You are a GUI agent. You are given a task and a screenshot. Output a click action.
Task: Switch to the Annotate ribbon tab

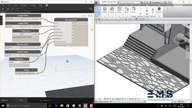pos(136,5)
